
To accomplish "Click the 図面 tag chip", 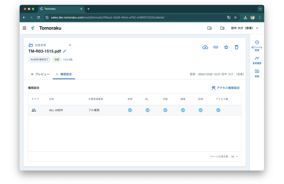I will coord(57,59).
